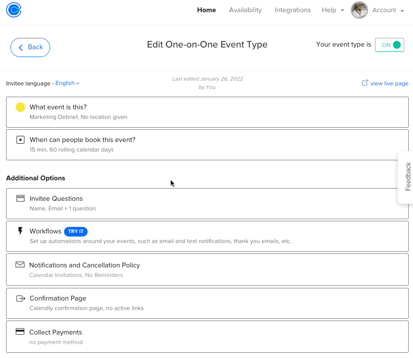Click the external link icon beside view live page

tap(365, 83)
